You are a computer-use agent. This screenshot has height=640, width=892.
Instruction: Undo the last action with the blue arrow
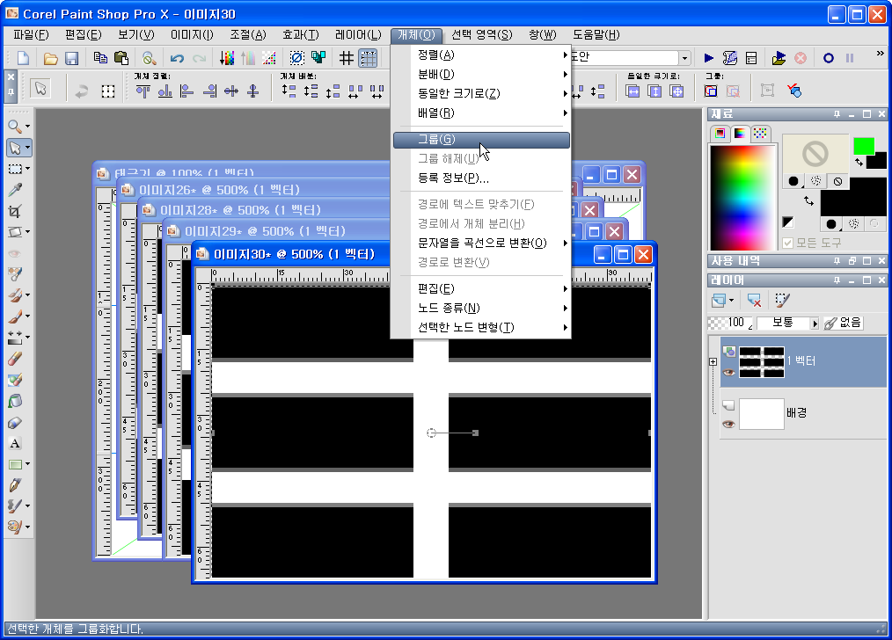pos(177,58)
